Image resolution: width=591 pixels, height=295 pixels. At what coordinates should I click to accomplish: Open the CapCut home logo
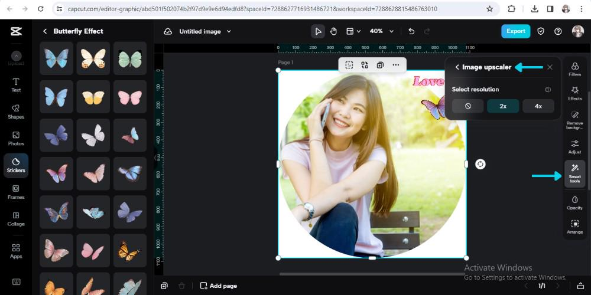coord(16,31)
